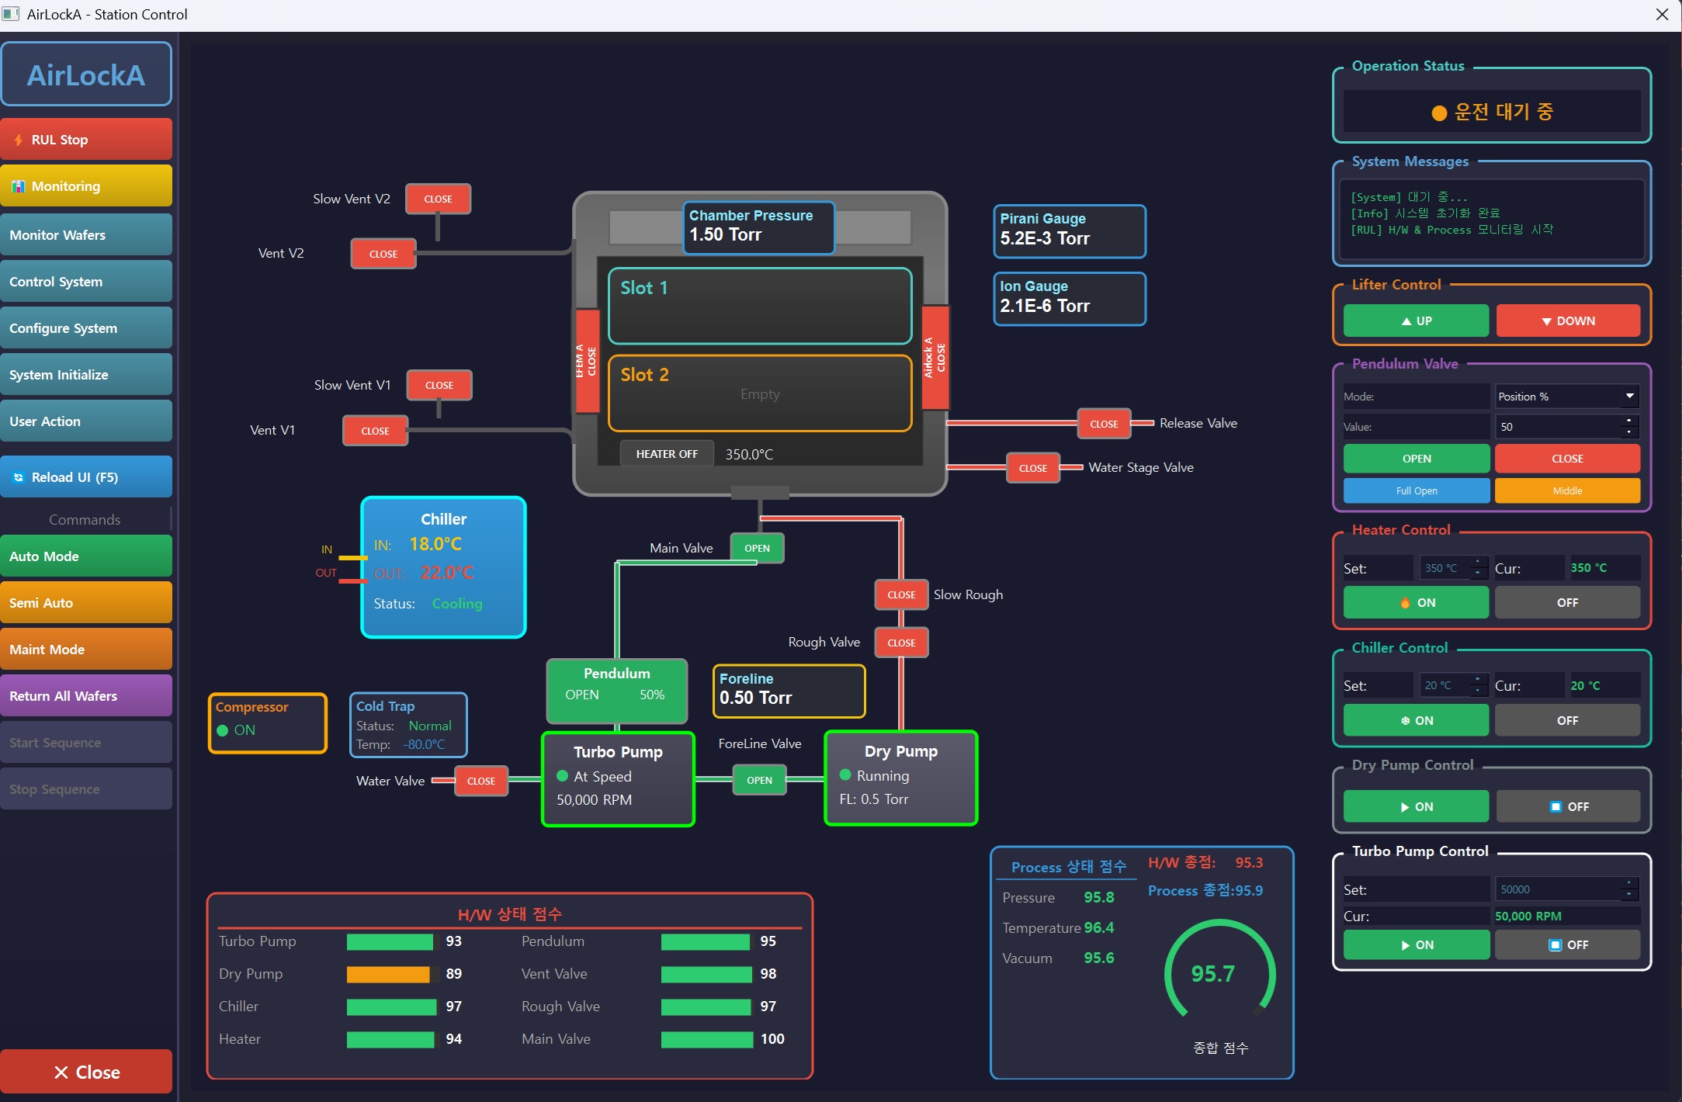Click the Stop Sequence command
The image size is (1682, 1102).
tap(86, 789)
